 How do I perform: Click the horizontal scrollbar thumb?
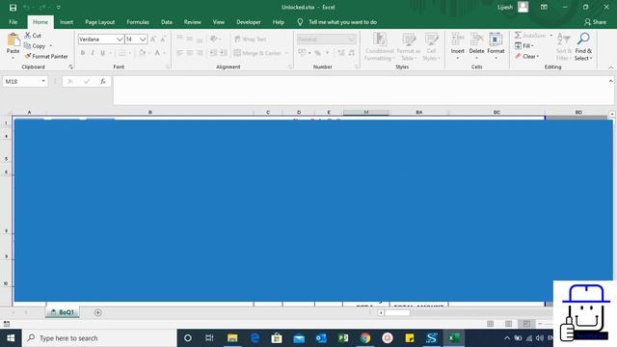tap(397, 312)
